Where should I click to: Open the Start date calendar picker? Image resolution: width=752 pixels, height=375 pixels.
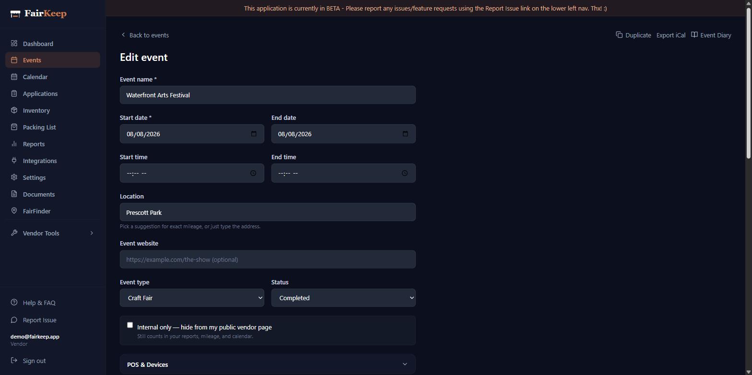(254, 134)
